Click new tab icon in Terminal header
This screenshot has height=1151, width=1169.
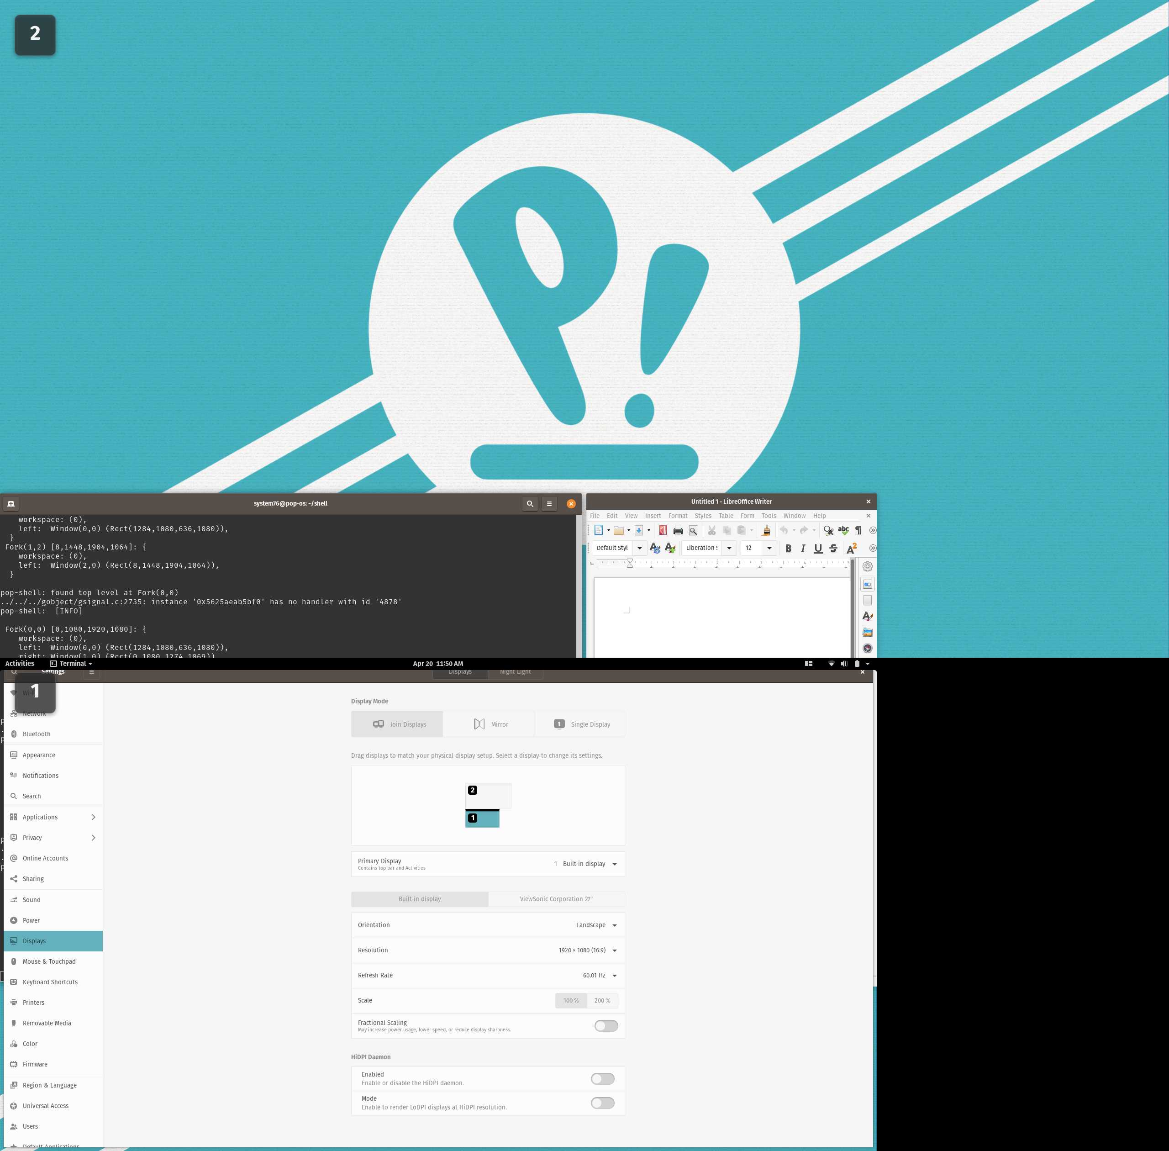pyautogui.click(x=11, y=503)
